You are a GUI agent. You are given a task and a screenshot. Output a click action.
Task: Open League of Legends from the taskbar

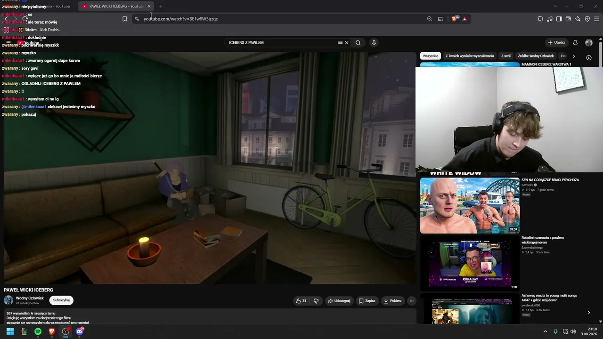24,331
